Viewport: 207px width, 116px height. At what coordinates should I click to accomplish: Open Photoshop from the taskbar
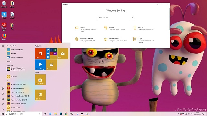pyautogui.click(x=61, y=114)
